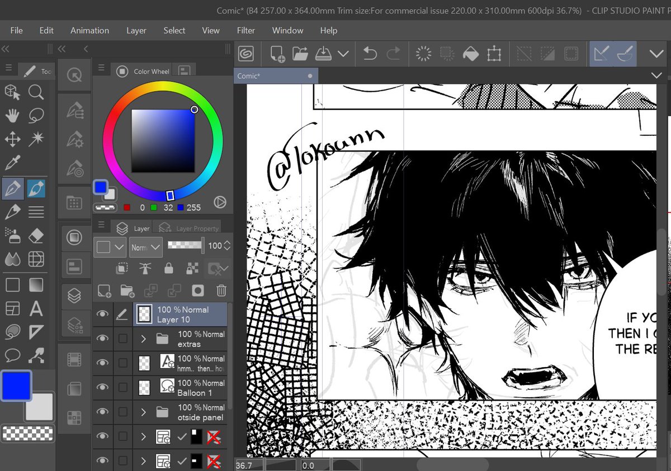The image size is (671, 471).
Task: Pick the Hand move tool
Action: click(x=12, y=116)
